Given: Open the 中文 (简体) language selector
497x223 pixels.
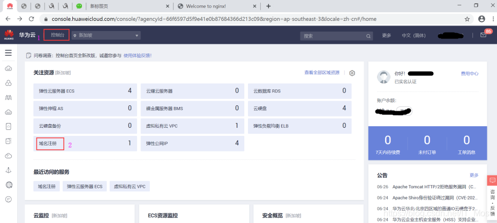Looking at the screenshot, I should click(413, 35).
